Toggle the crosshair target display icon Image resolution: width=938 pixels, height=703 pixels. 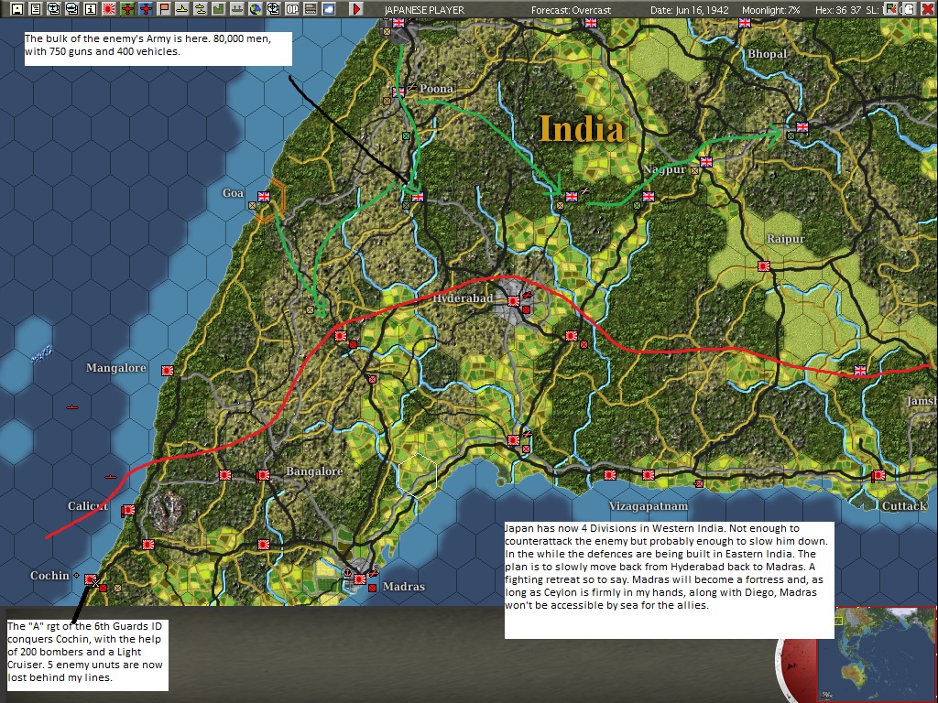(273, 8)
